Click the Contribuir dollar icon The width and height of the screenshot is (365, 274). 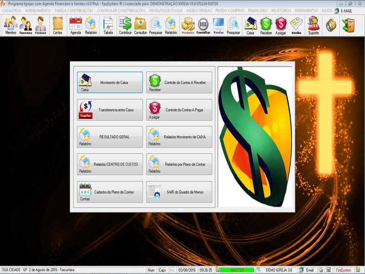click(125, 26)
